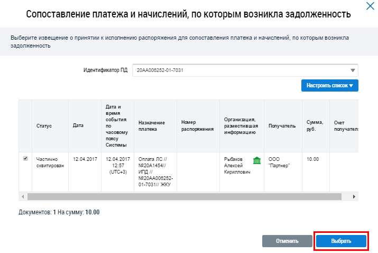378x253 pixels.
Task: Click the green bank building icon
Action: [256, 161]
